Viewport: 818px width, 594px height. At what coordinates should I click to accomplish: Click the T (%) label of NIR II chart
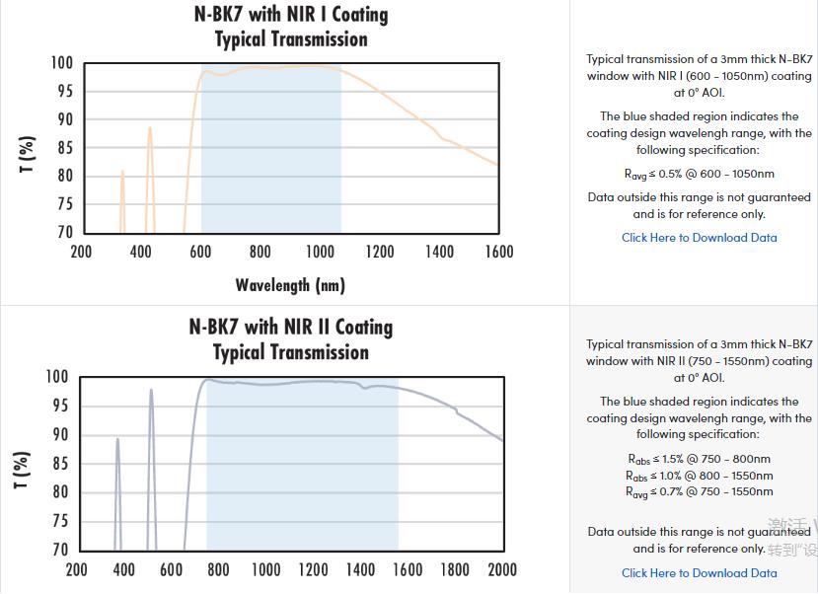[24, 470]
